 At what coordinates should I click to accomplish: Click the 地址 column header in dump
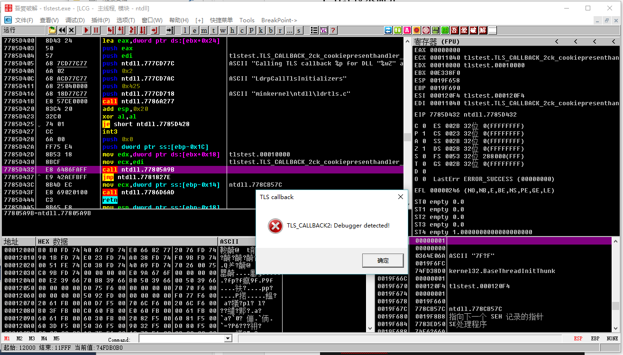(19, 241)
